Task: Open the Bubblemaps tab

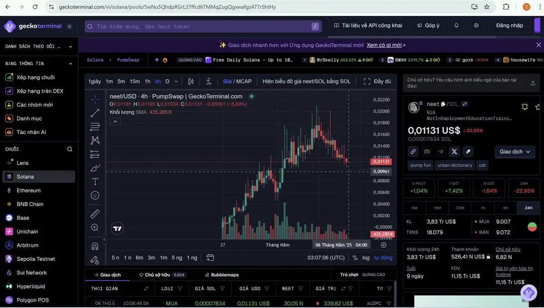Action: [x=222, y=275]
